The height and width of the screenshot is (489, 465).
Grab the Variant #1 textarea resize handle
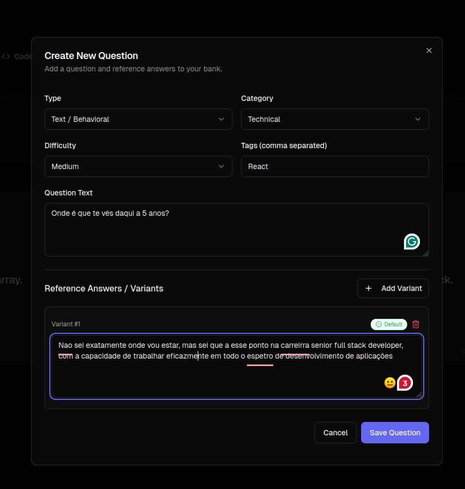(419, 395)
